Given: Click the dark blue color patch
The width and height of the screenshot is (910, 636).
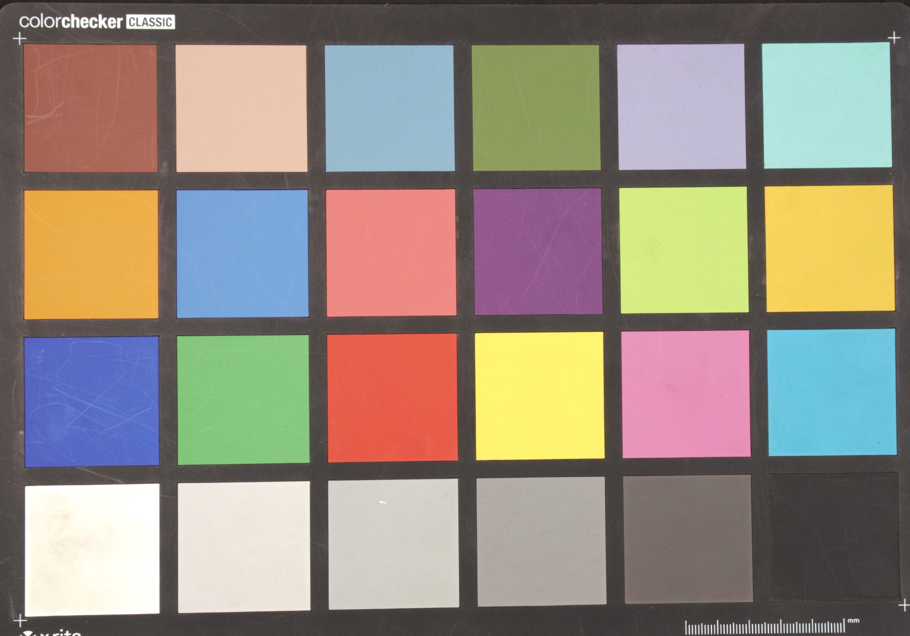Looking at the screenshot, I should click(92, 401).
